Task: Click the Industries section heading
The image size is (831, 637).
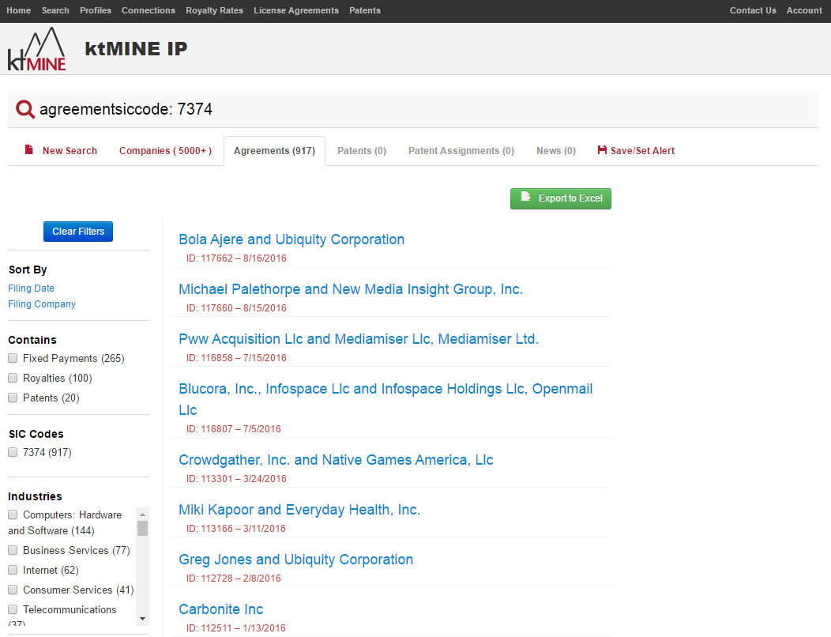Action: (35, 496)
